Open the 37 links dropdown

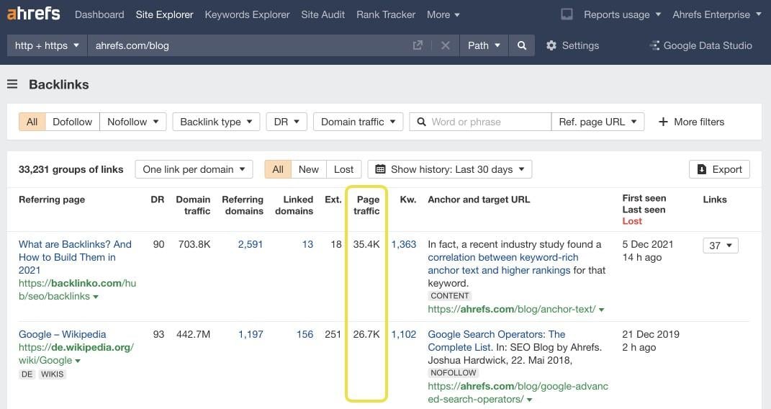pos(721,246)
